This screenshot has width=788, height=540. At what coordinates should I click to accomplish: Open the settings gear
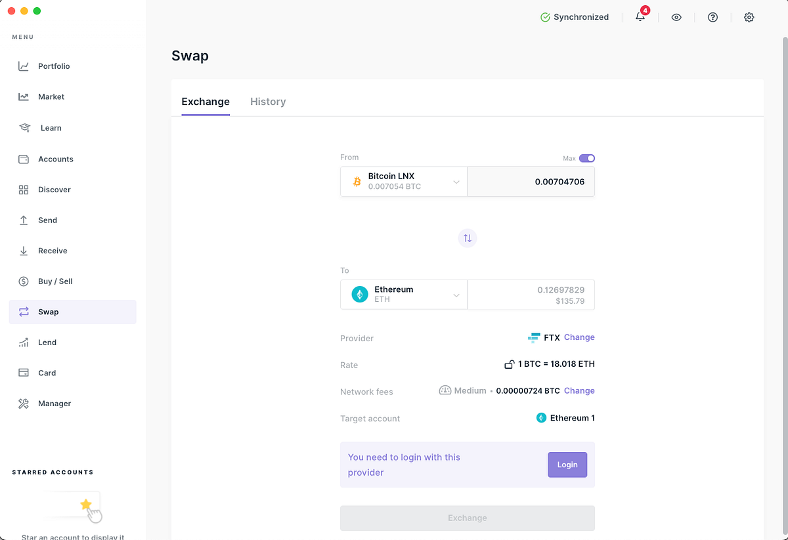(x=749, y=17)
